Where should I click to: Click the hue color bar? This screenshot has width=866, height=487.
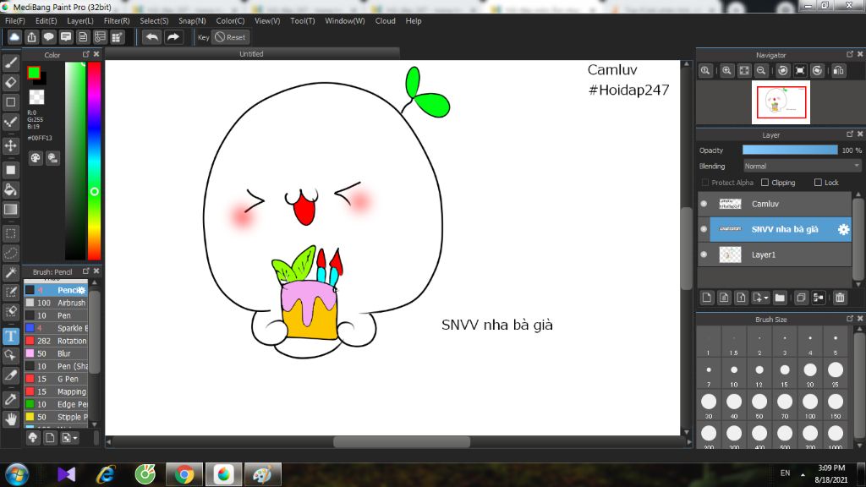[x=95, y=160]
